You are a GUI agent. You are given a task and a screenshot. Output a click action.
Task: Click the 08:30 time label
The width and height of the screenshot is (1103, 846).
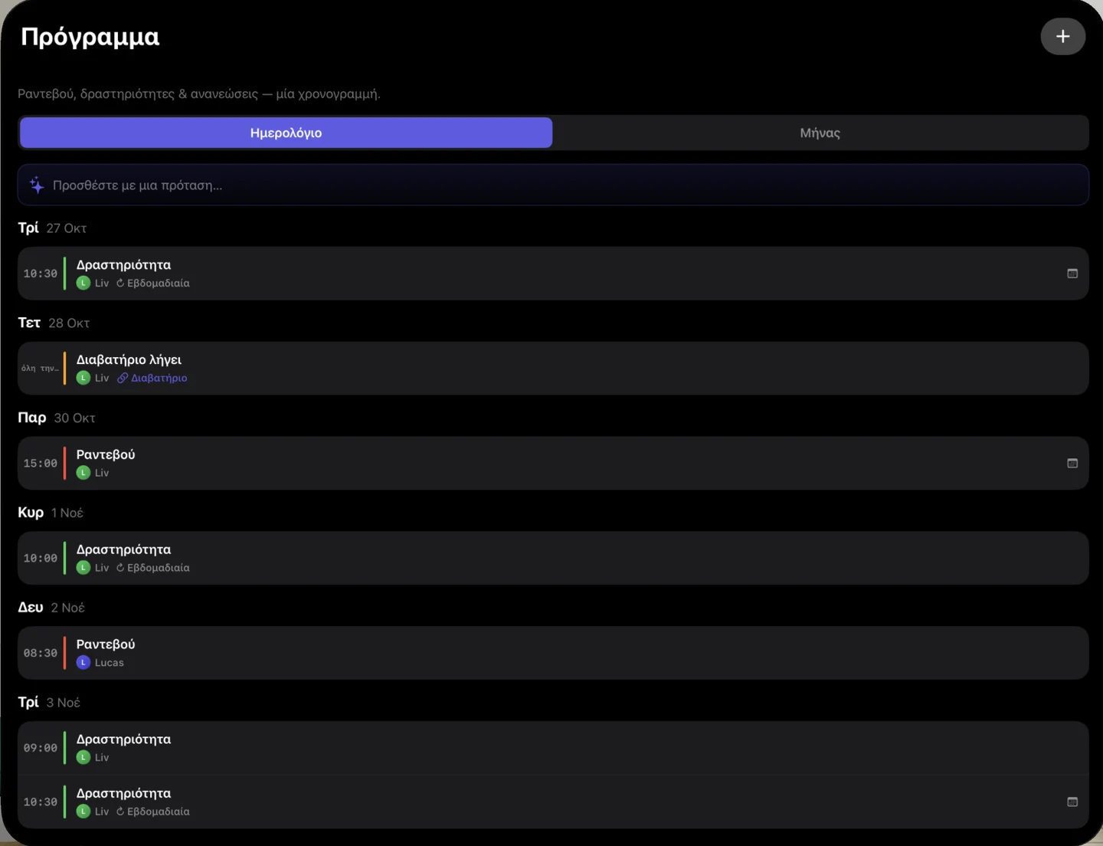(x=40, y=653)
